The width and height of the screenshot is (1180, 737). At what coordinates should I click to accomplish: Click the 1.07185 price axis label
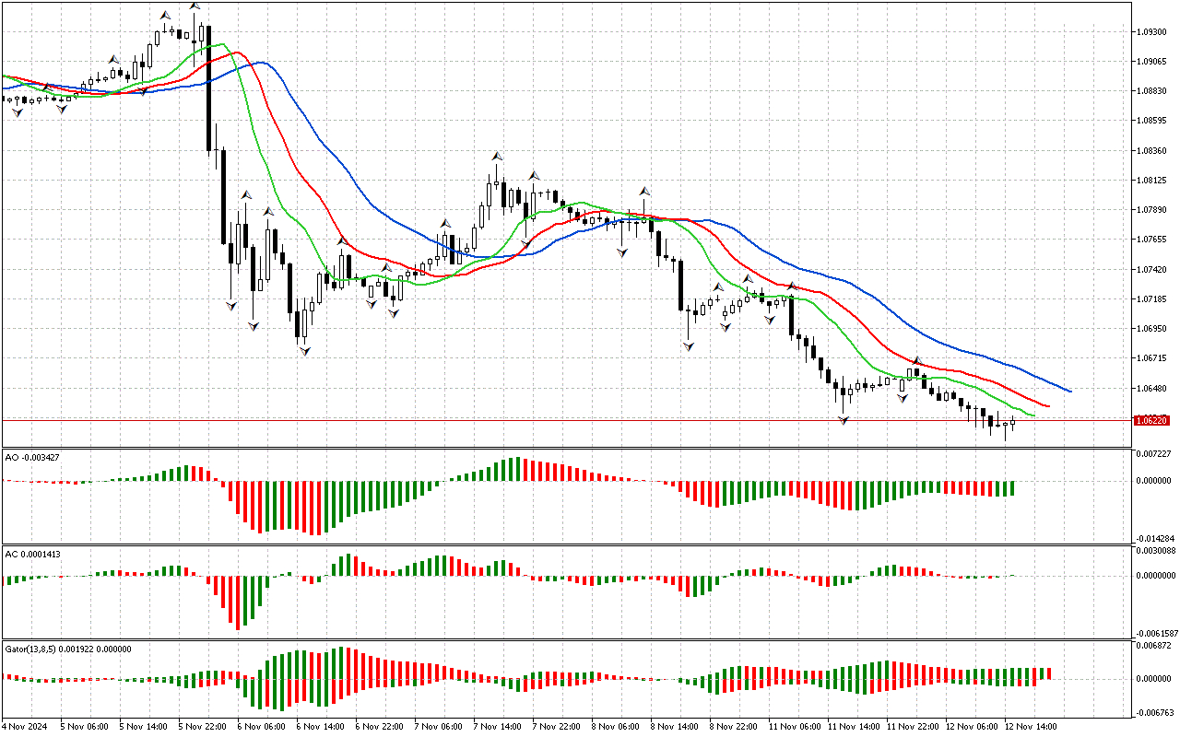(x=1153, y=299)
